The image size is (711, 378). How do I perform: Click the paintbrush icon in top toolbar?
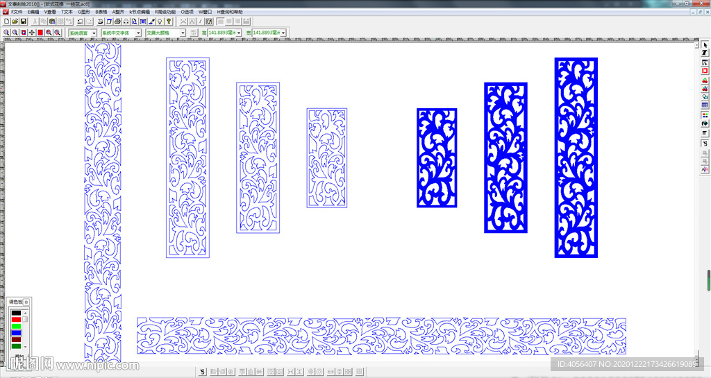(x=152, y=22)
